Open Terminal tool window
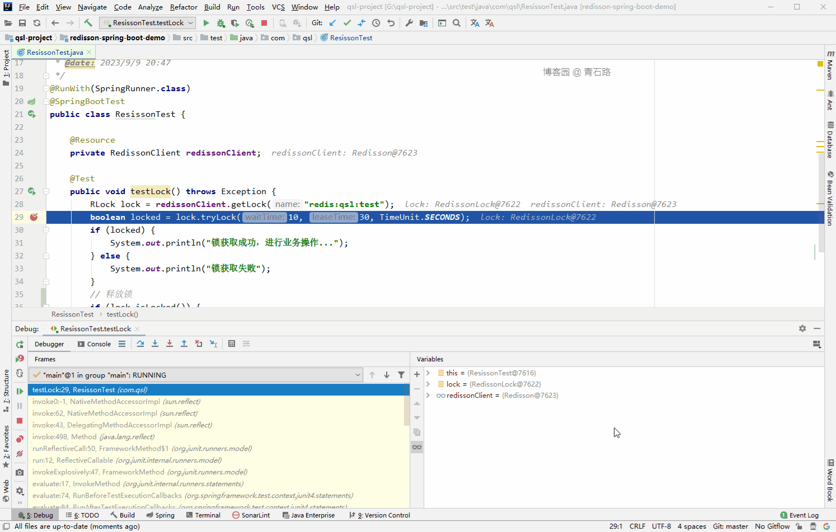This screenshot has width=836, height=532. (203, 515)
